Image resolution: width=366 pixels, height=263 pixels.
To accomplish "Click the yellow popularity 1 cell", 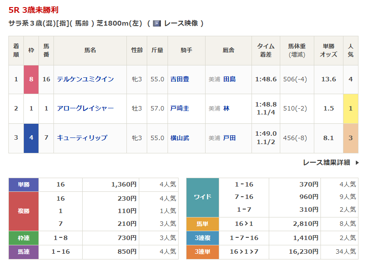I will point(351,108).
